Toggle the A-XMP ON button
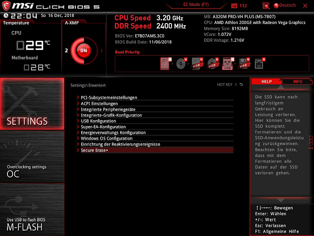314x236 pixels. click(84, 51)
